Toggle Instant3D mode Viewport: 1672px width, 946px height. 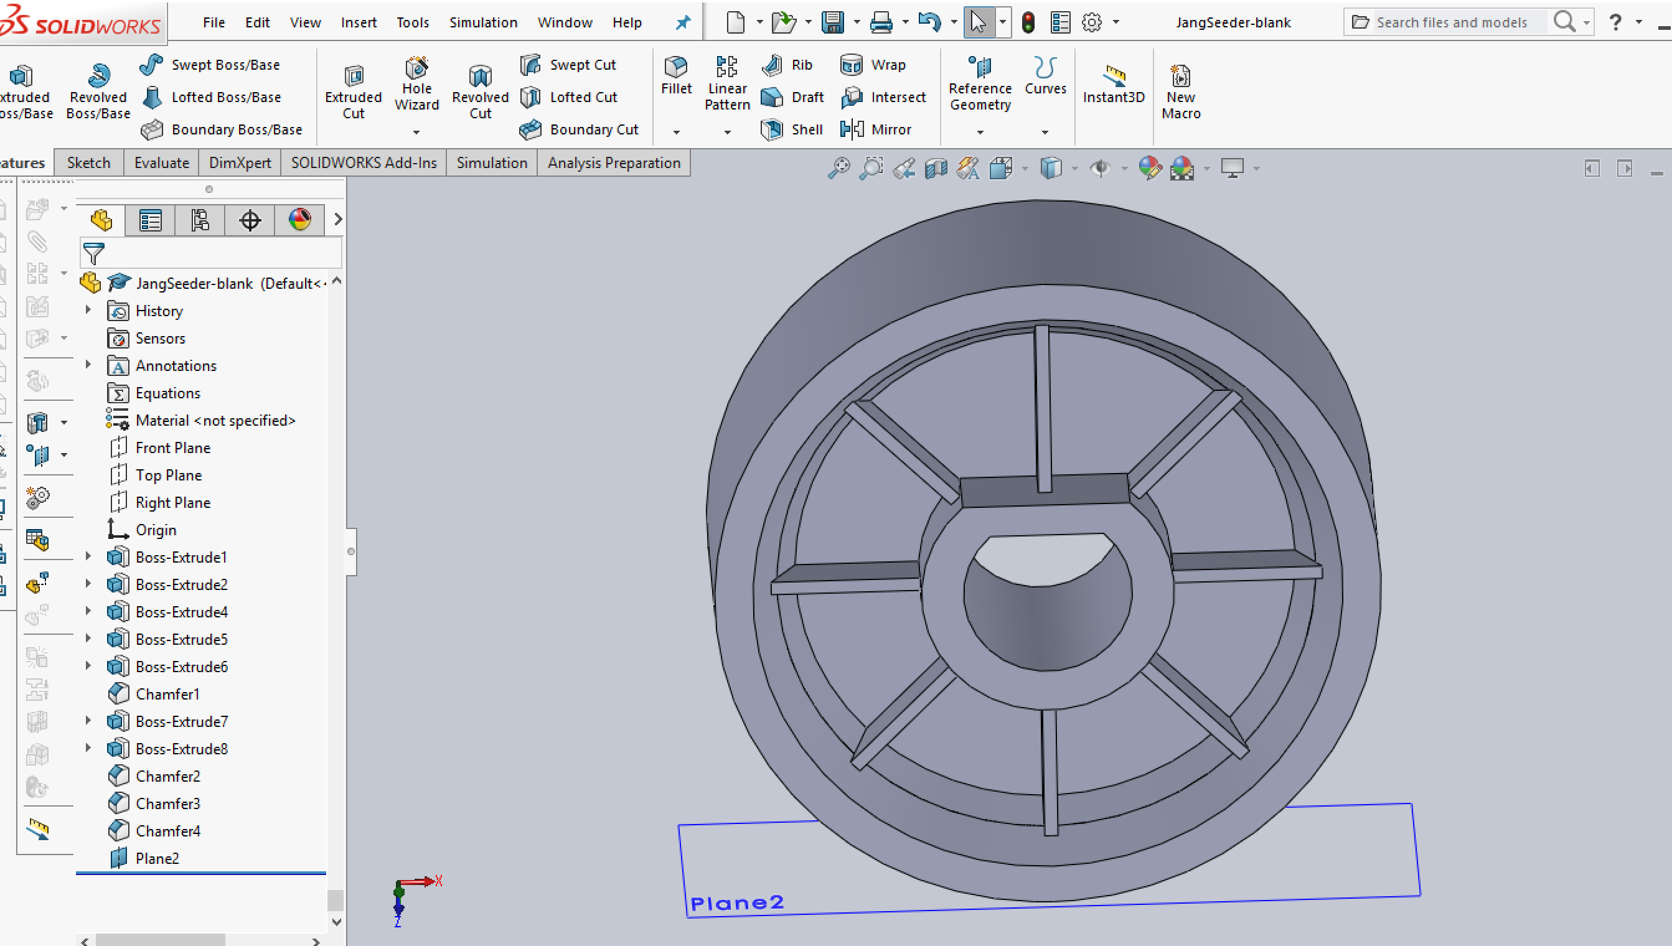coord(1113,85)
